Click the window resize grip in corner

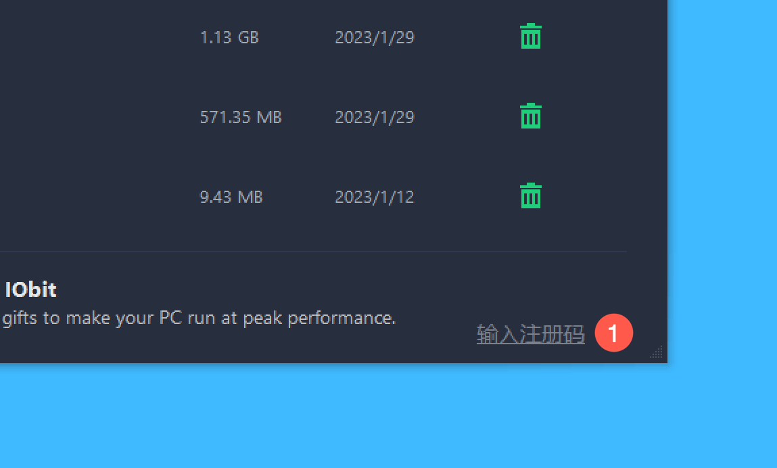656,352
